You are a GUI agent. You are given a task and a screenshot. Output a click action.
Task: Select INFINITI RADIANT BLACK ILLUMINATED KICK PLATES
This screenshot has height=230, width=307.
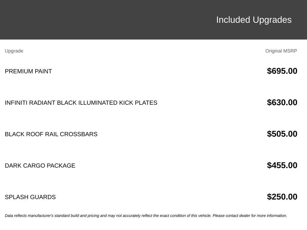click(81, 103)
